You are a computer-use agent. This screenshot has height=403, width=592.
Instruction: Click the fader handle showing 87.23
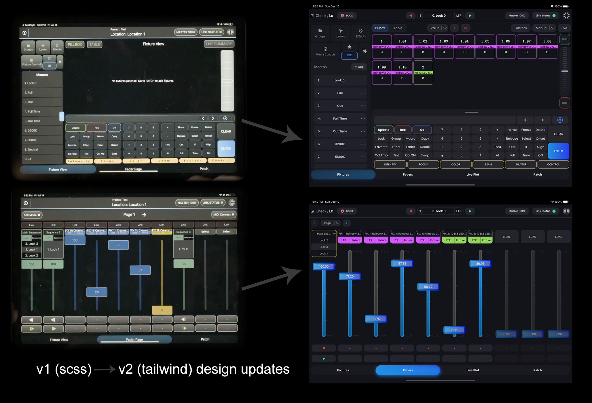pyautogui.click(x=402, y=263)
